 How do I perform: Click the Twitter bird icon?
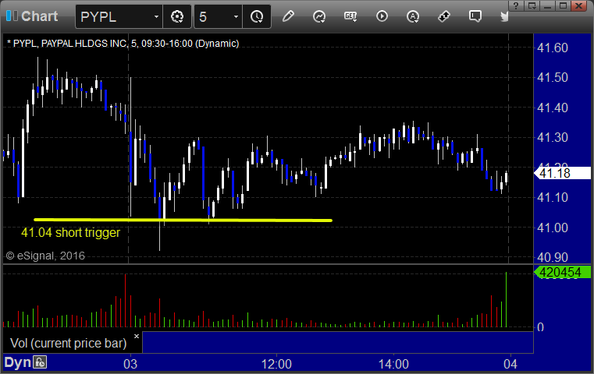[x=504, y=16]
